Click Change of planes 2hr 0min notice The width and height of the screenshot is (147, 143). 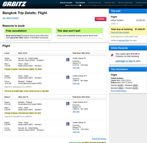click(x=23, y=113)
